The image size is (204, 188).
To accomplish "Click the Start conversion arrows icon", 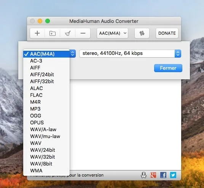I will pos(142,33).
